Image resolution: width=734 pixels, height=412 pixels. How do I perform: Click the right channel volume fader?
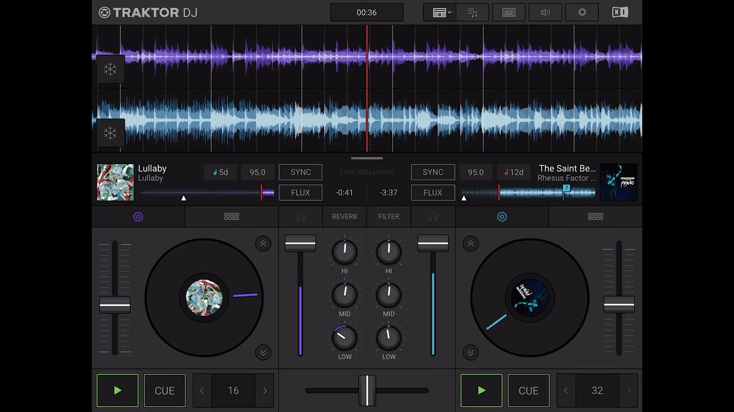pos(433,244)
